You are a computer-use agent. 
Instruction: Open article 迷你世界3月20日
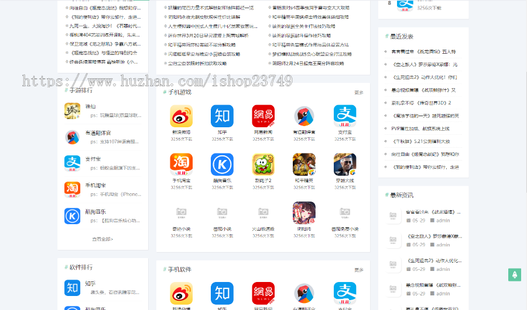pyautogui.click(x=208, y=36)
